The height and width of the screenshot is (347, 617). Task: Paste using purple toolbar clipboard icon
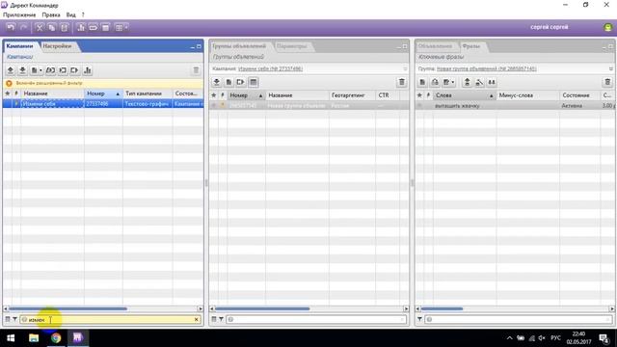(x=65, y=28)
